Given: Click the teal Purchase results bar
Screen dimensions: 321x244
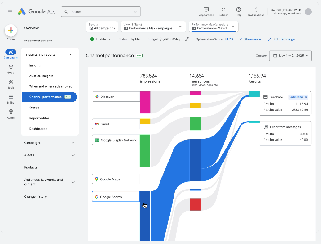Looking at the screenshot, I should coord(254,94).
